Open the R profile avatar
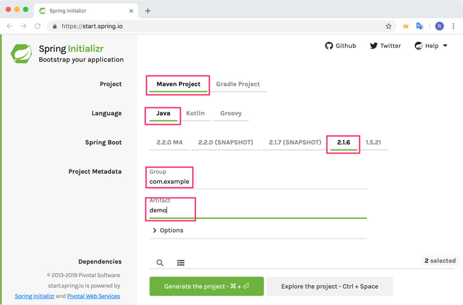The width and height of the screenshot is (463, 305). click(439, 26)
